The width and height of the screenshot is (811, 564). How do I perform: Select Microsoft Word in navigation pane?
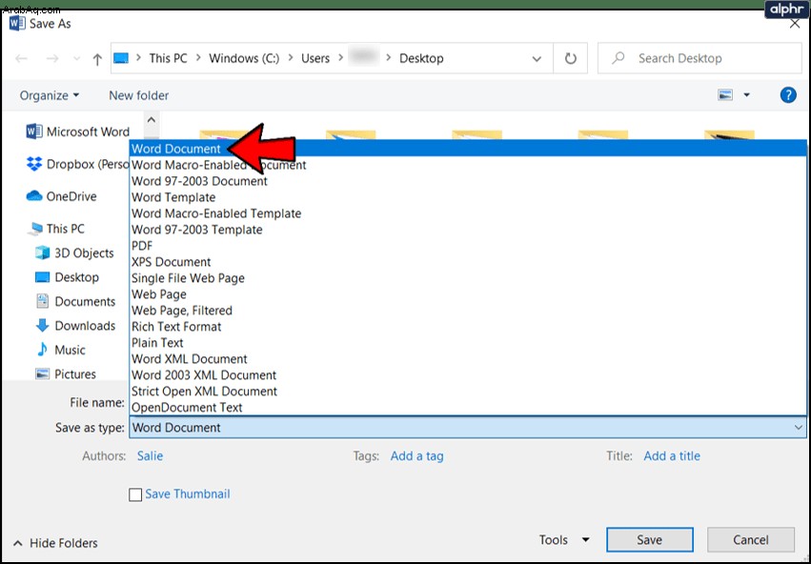click(x=77, y=131)
